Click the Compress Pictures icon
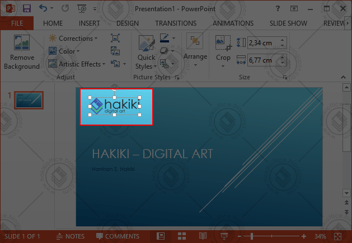 point(115,38)
